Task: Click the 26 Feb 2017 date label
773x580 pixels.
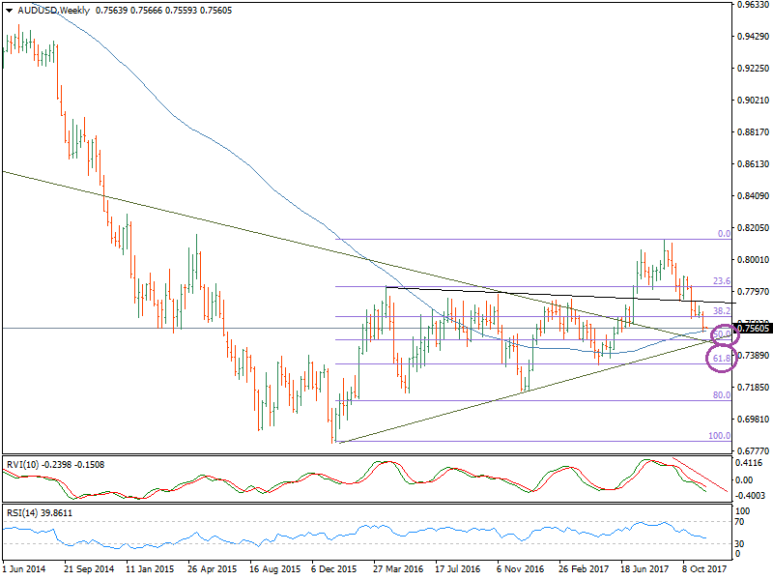Action: pos(584,569)
